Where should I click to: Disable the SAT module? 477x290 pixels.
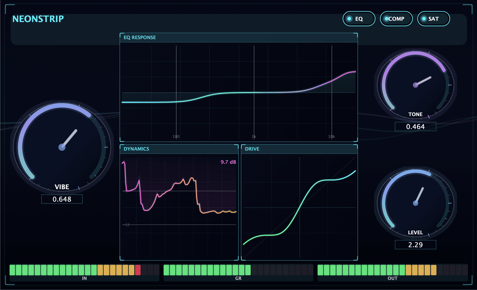pyautogui.click(x=433, y=18)
